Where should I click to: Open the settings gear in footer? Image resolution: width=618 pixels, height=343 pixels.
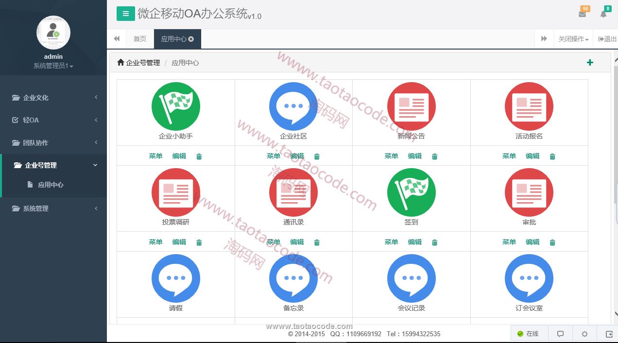pyautogui.click(x=584, y=334)
